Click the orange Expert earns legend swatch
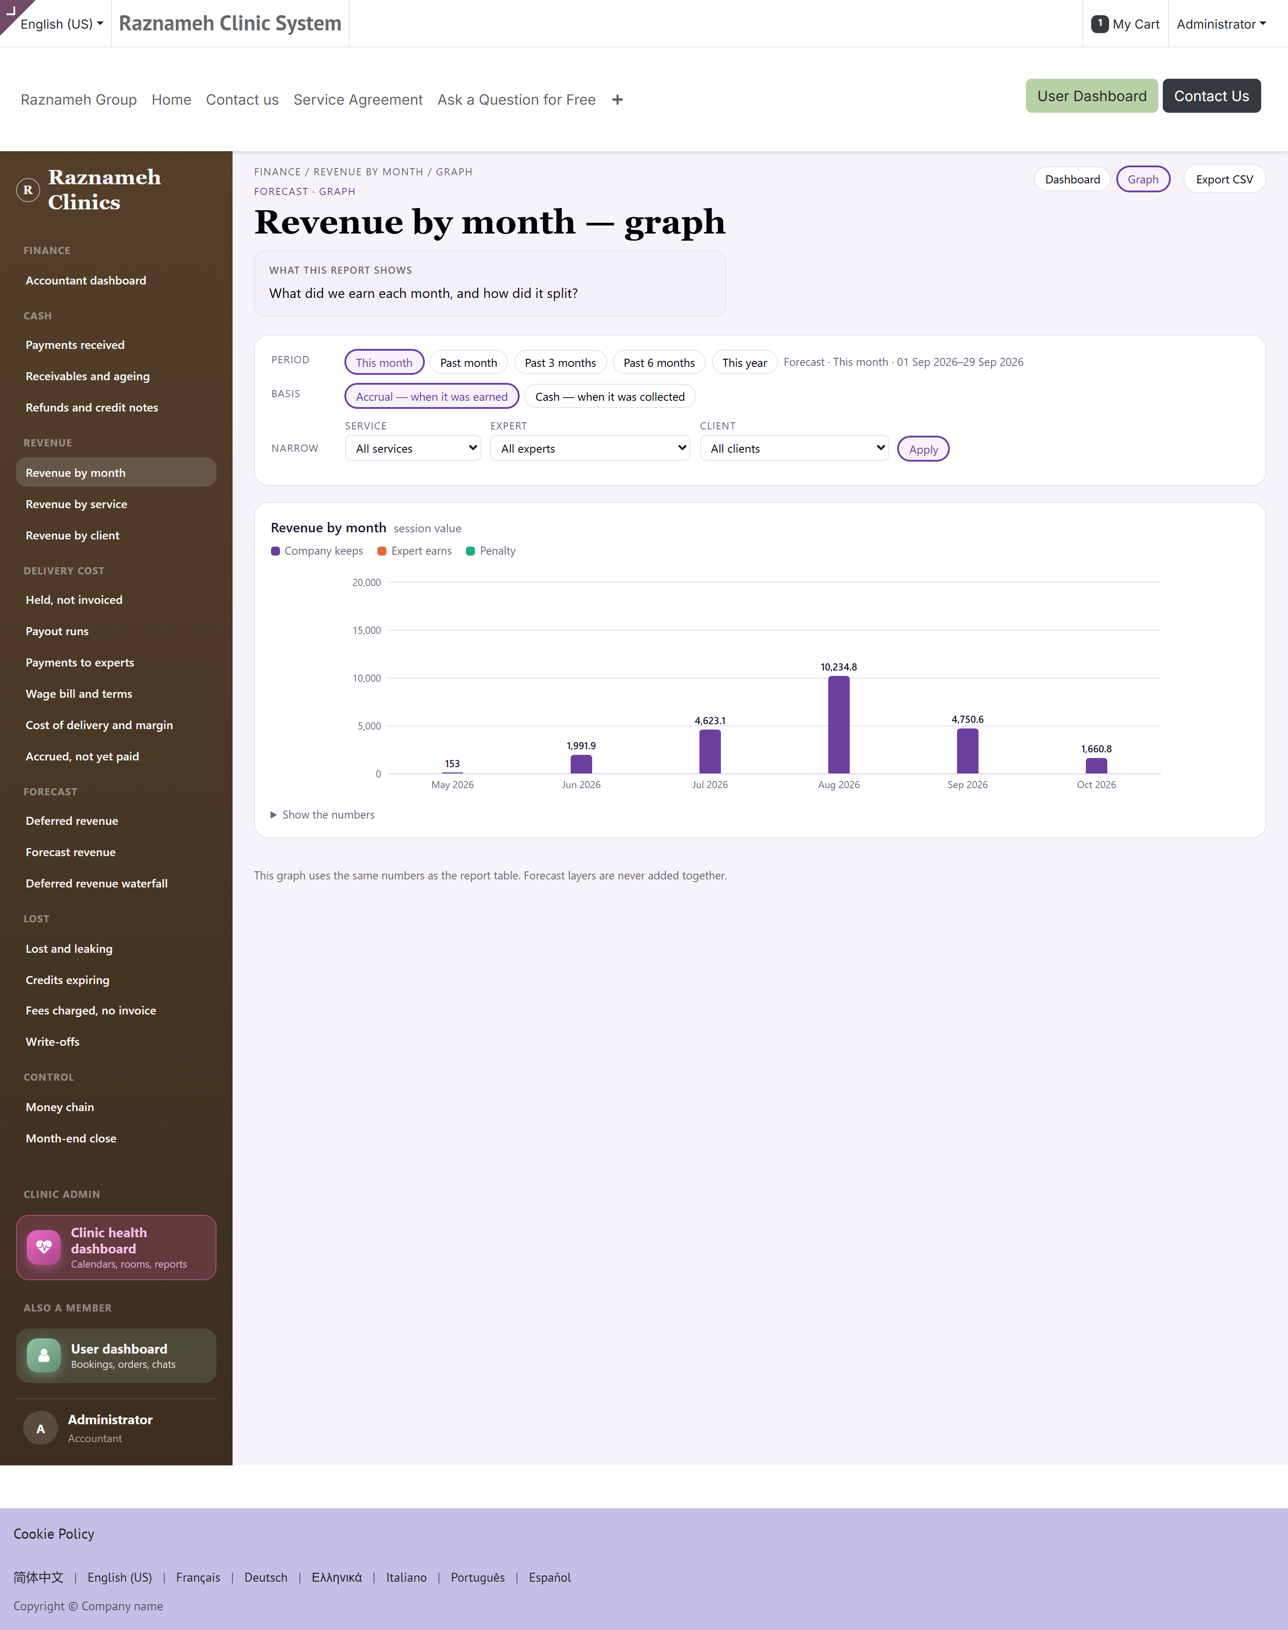Screen dimensions: 1288x1630 [382, 552]
